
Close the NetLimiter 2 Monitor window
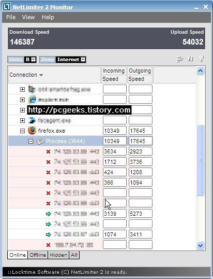pos(206,7)
